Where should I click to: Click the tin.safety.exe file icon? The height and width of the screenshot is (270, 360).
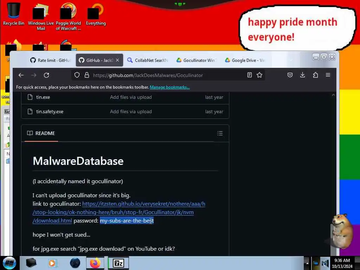coord(30,111)
